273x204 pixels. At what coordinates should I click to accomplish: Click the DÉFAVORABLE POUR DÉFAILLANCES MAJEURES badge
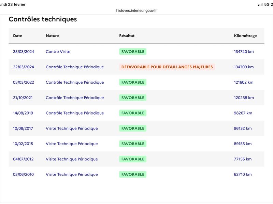[x=167, y=67]
